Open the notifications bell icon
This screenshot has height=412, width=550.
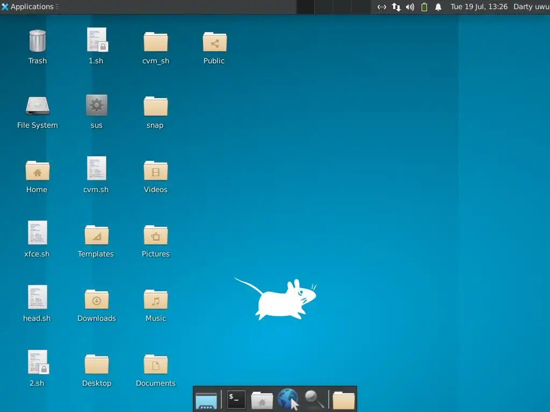coord(438,7)
